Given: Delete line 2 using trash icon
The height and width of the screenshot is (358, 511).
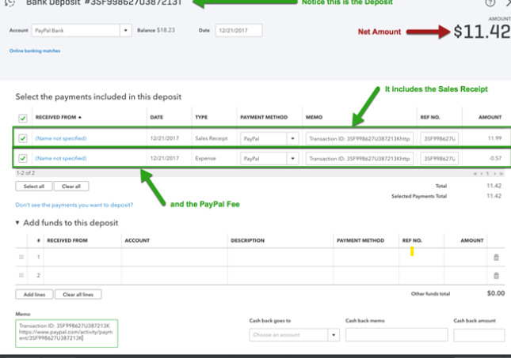Looking at the screenshot, I should [x=496, y=275].
